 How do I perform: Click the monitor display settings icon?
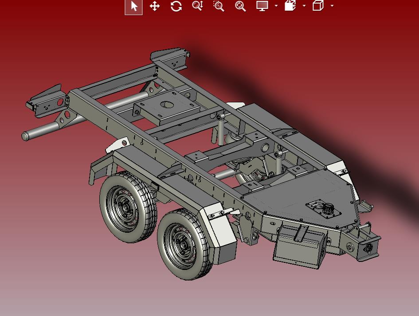(x=262, y=6)
